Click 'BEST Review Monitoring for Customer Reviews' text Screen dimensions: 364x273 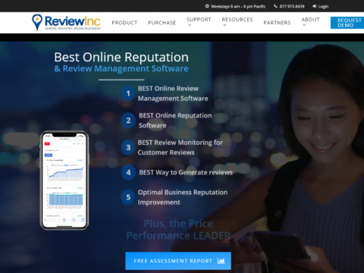(x=180, y=147)
